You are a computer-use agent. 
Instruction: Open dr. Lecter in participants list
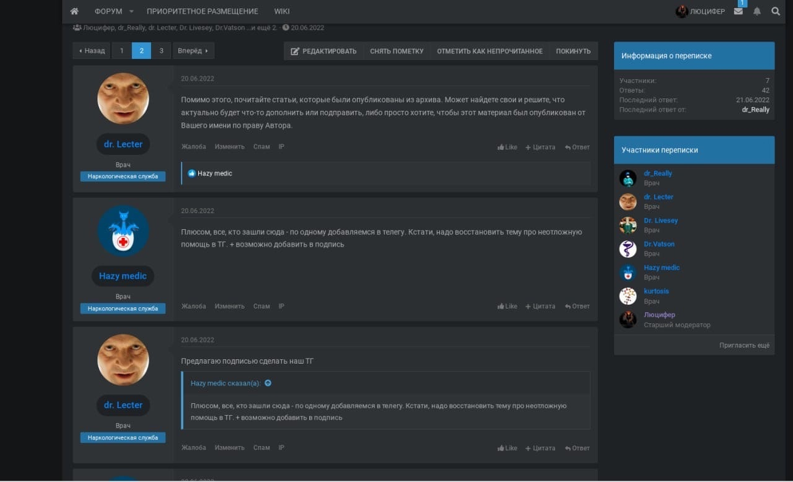pos(659,197)
